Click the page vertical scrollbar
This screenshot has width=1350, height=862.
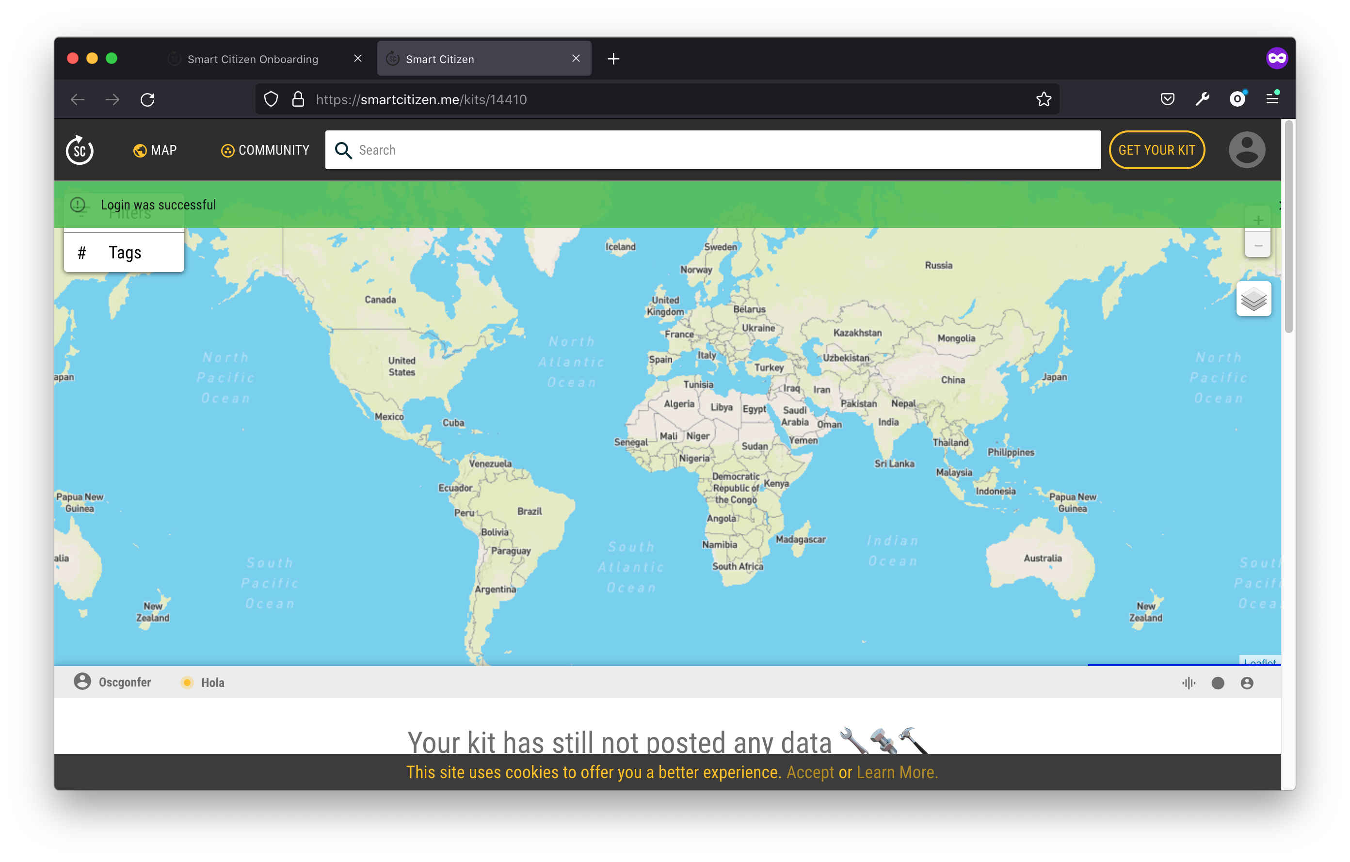(x=1288, y=227)
